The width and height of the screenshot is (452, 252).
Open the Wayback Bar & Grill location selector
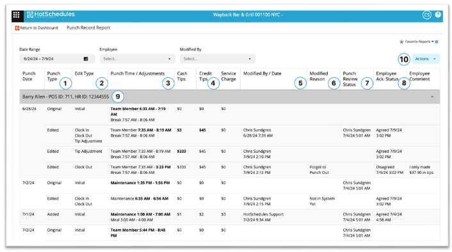[248, 15]
